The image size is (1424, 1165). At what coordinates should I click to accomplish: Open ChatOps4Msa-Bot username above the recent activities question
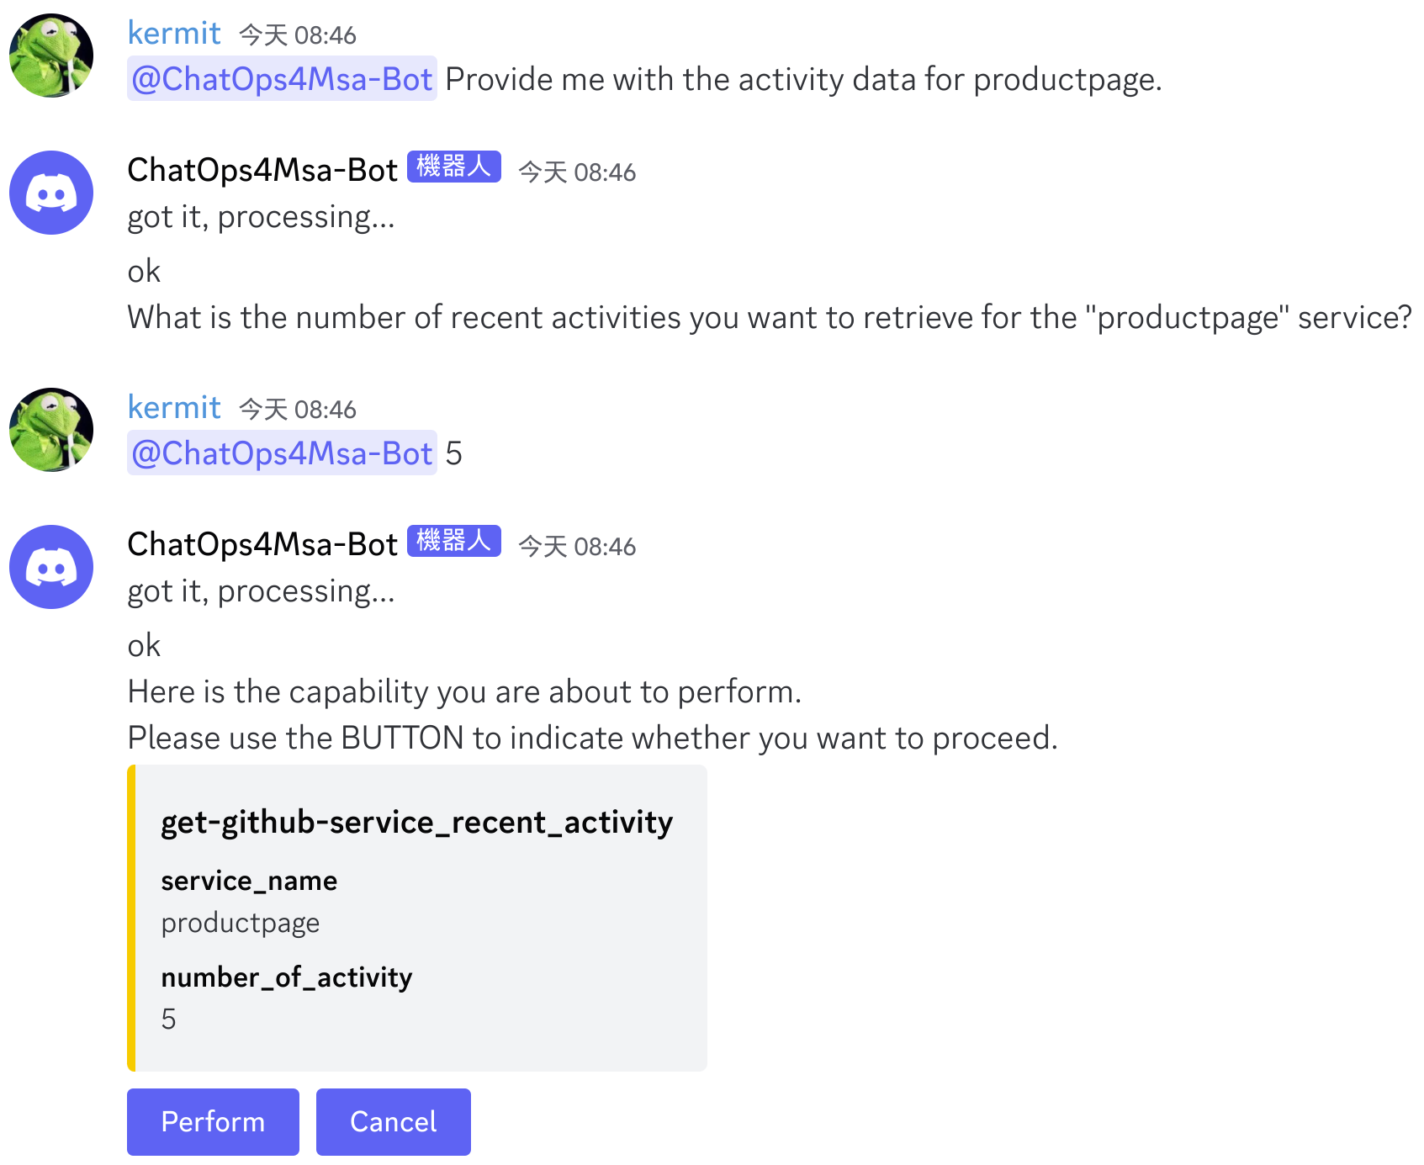tap(262, 170)
